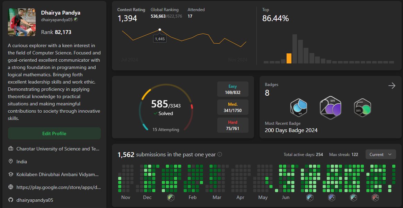Image resolution: width=403 pixels, height=208 pixels.
Task: Open the play.google.com store apps link
Action: point(59,187)
